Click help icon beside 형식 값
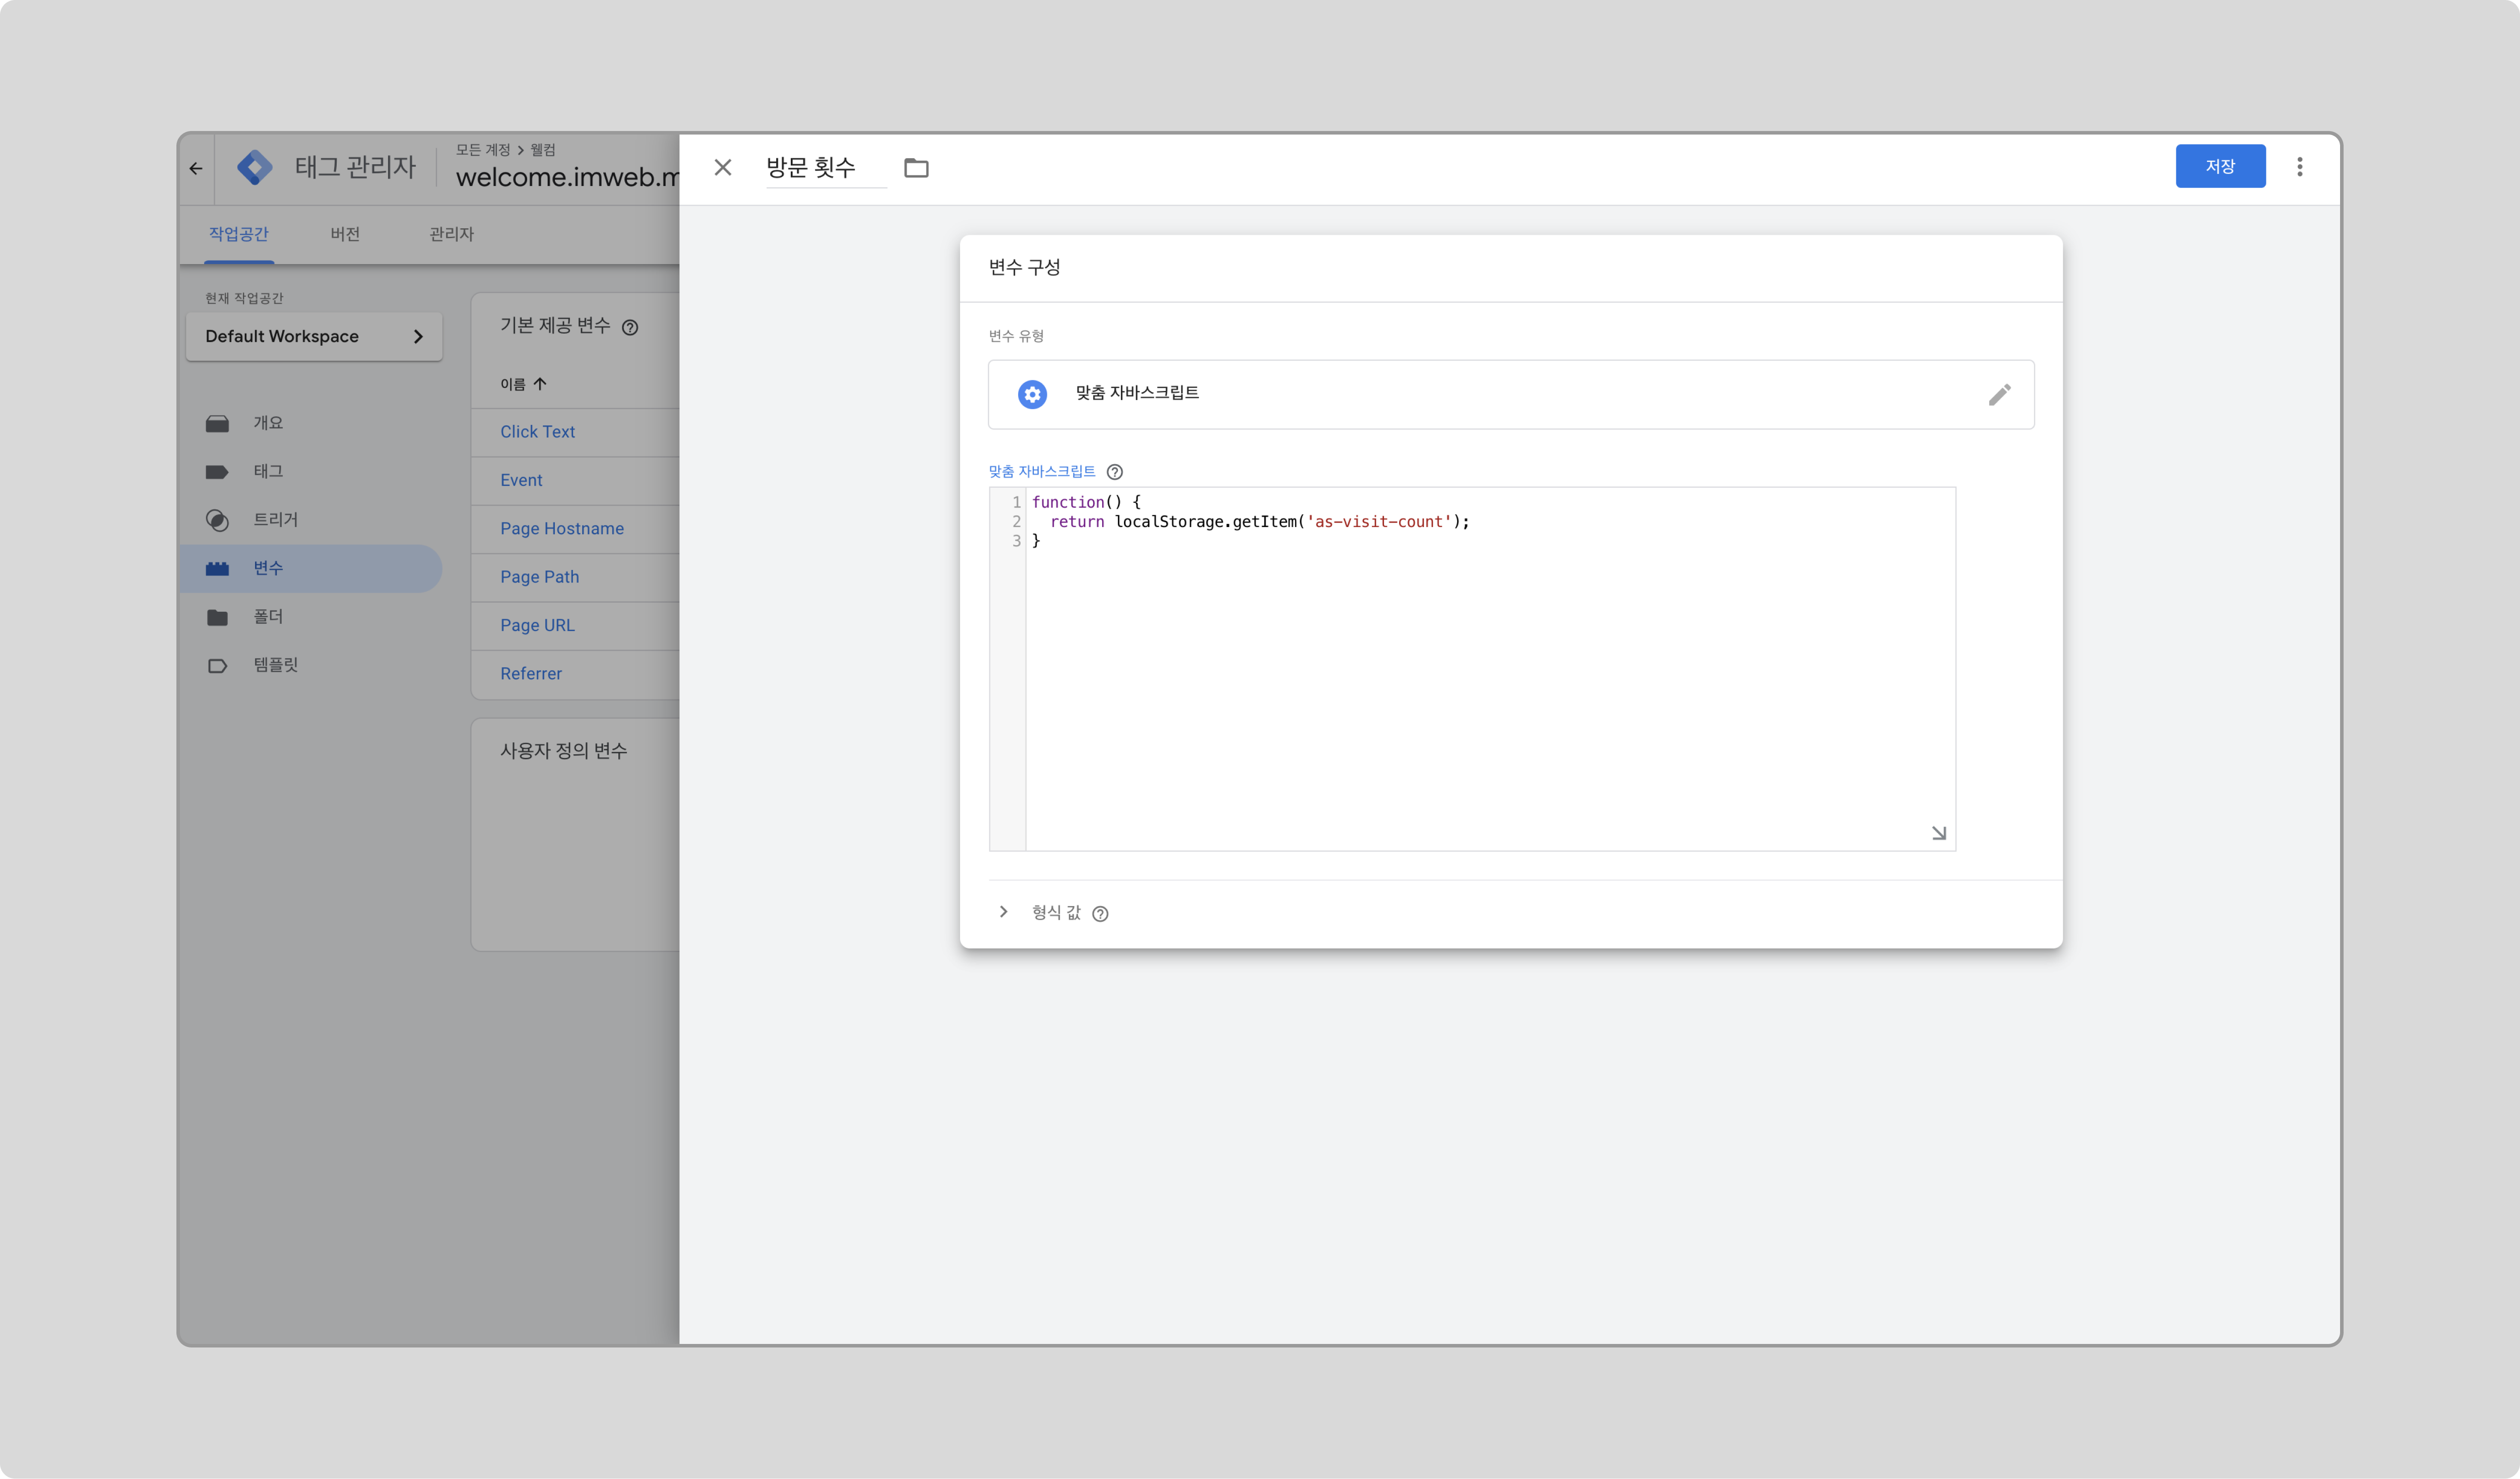 (1100, 914)
